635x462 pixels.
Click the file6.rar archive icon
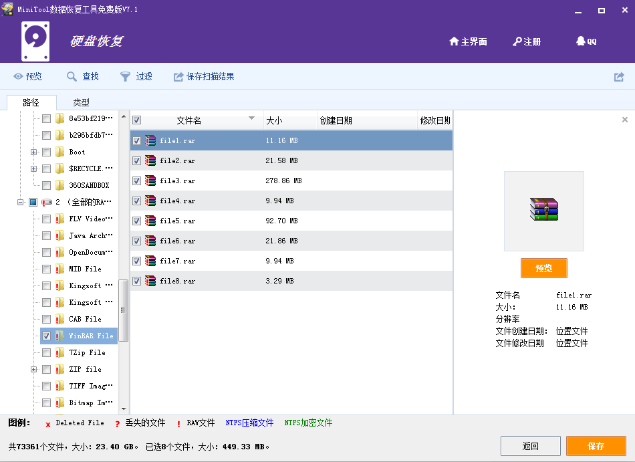click(150, 241)
